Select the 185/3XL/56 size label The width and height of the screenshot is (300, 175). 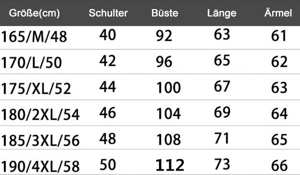pos(40,140)
